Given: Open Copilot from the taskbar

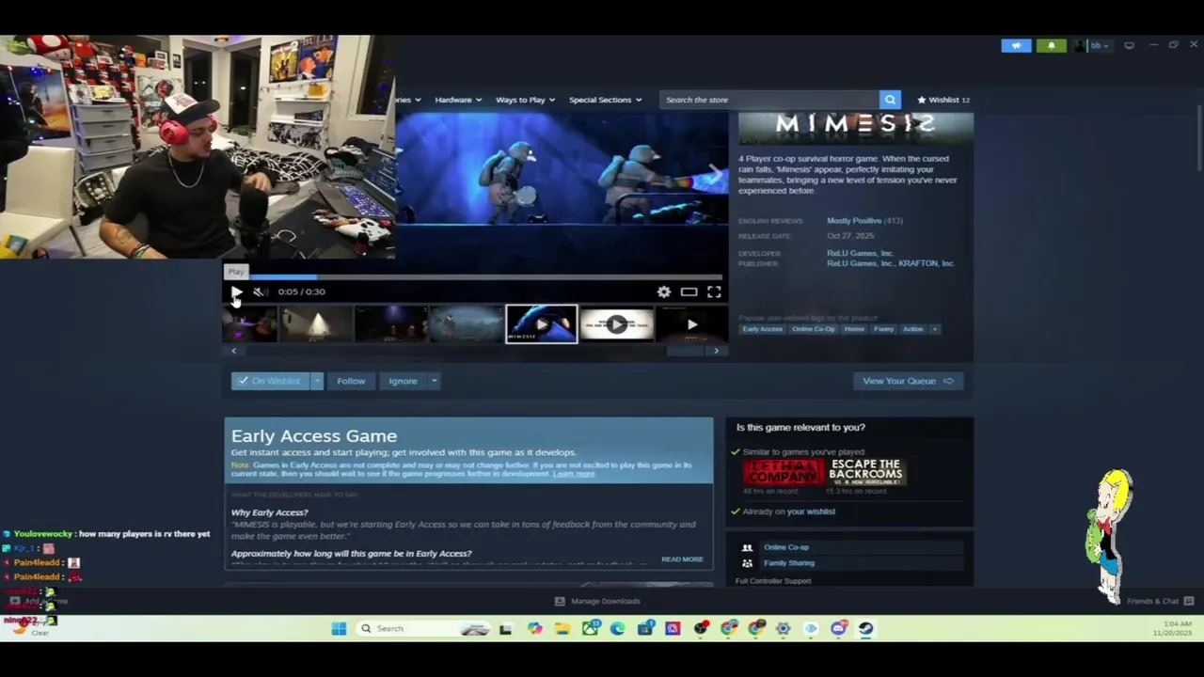Looking at the screenshot, I should pyautogui.click(x=535, y=629).
